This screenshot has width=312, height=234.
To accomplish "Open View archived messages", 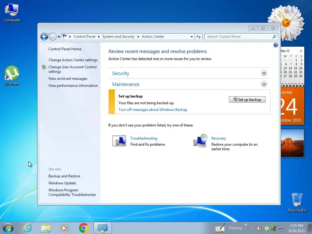I will [68, 79].
